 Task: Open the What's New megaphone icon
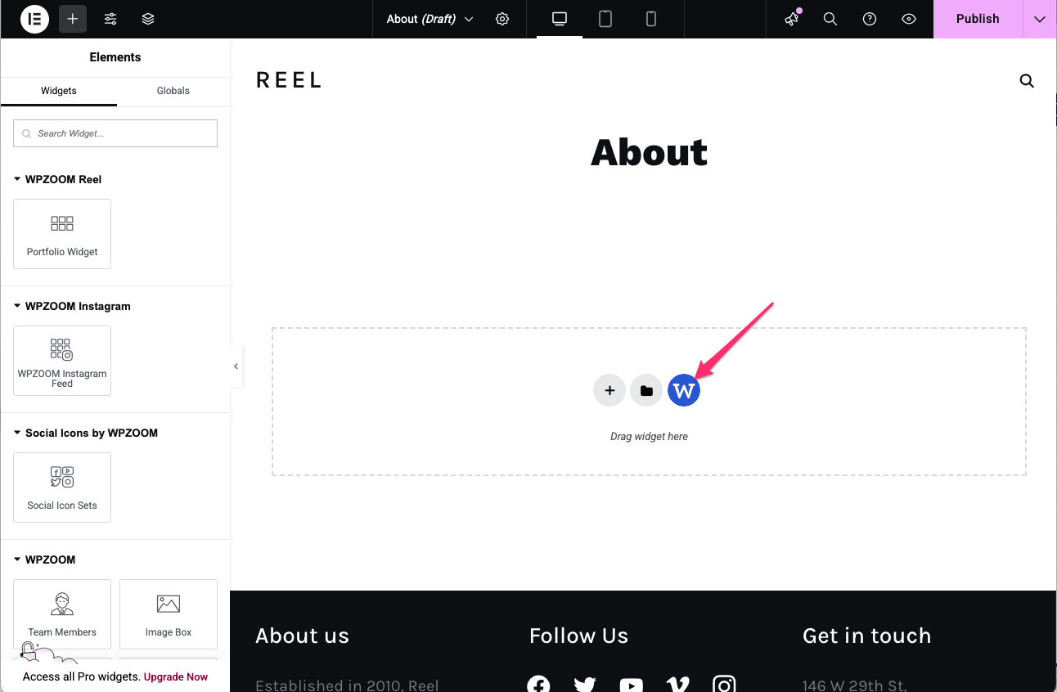pyautogui.click(x=791, y=19)
